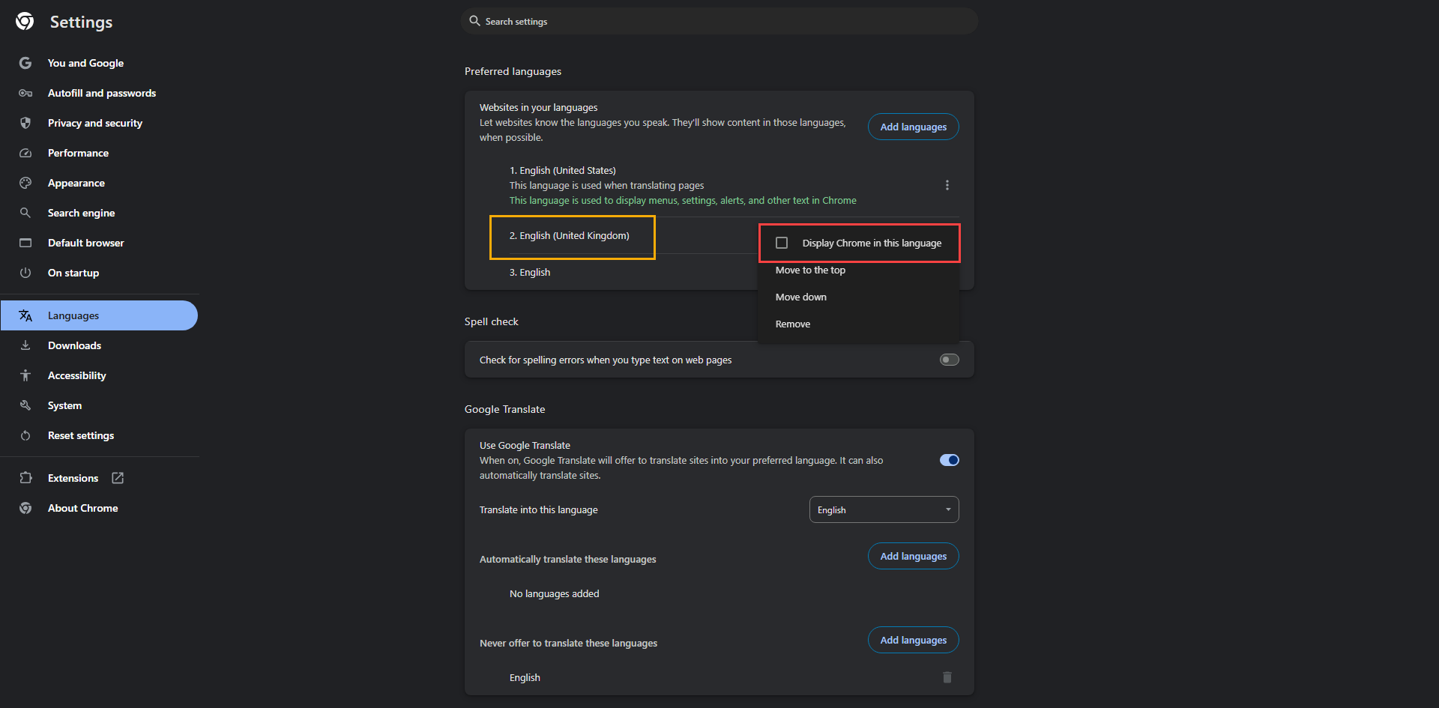This screenshot has height=708, width=1439.
Task: Click the Chrome logo next to Settings
Action: pyautogui.click(x=25, y=22)
